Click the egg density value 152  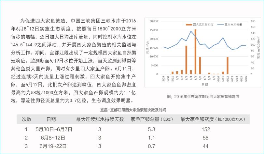pos(205,129)
